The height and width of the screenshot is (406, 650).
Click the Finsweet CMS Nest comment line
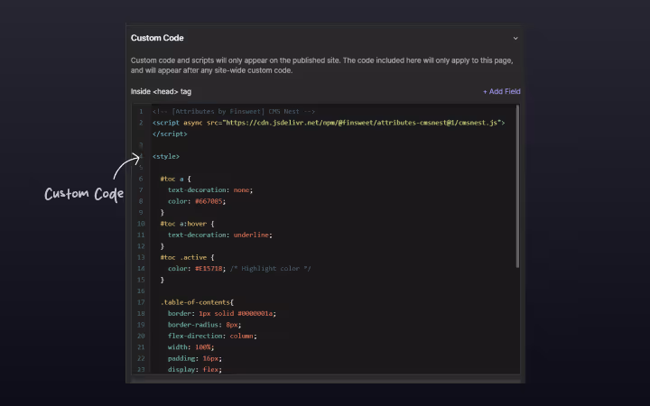[234, 112]
